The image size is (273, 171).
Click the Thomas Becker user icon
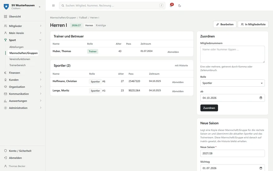tap(6, 166)
